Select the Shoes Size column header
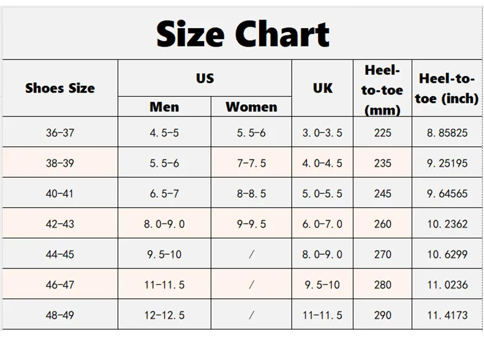 click(60, 88)
